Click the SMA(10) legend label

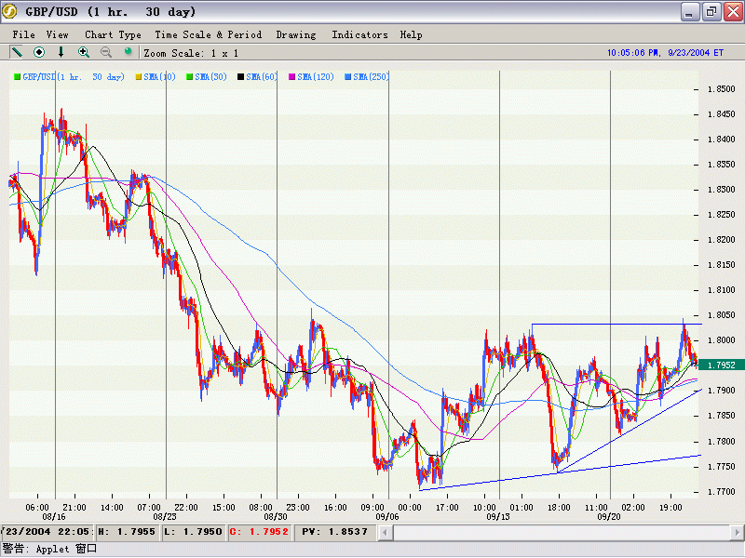click(x=160, y=76)
